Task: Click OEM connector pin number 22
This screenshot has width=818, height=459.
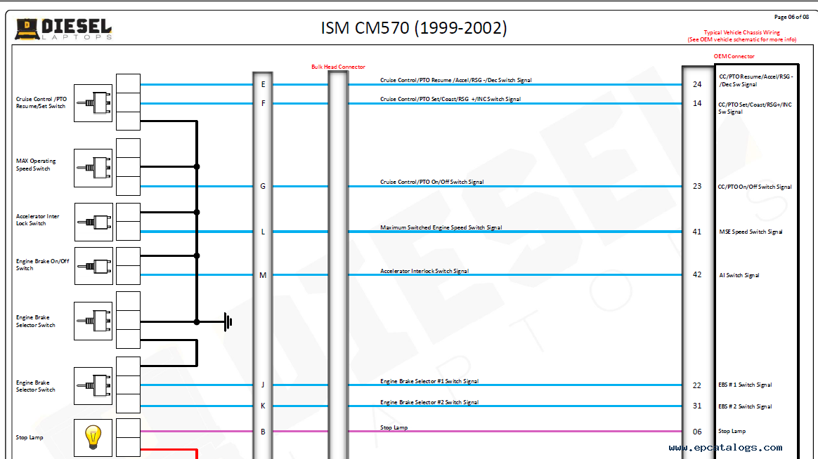Action: coord(697,385)
